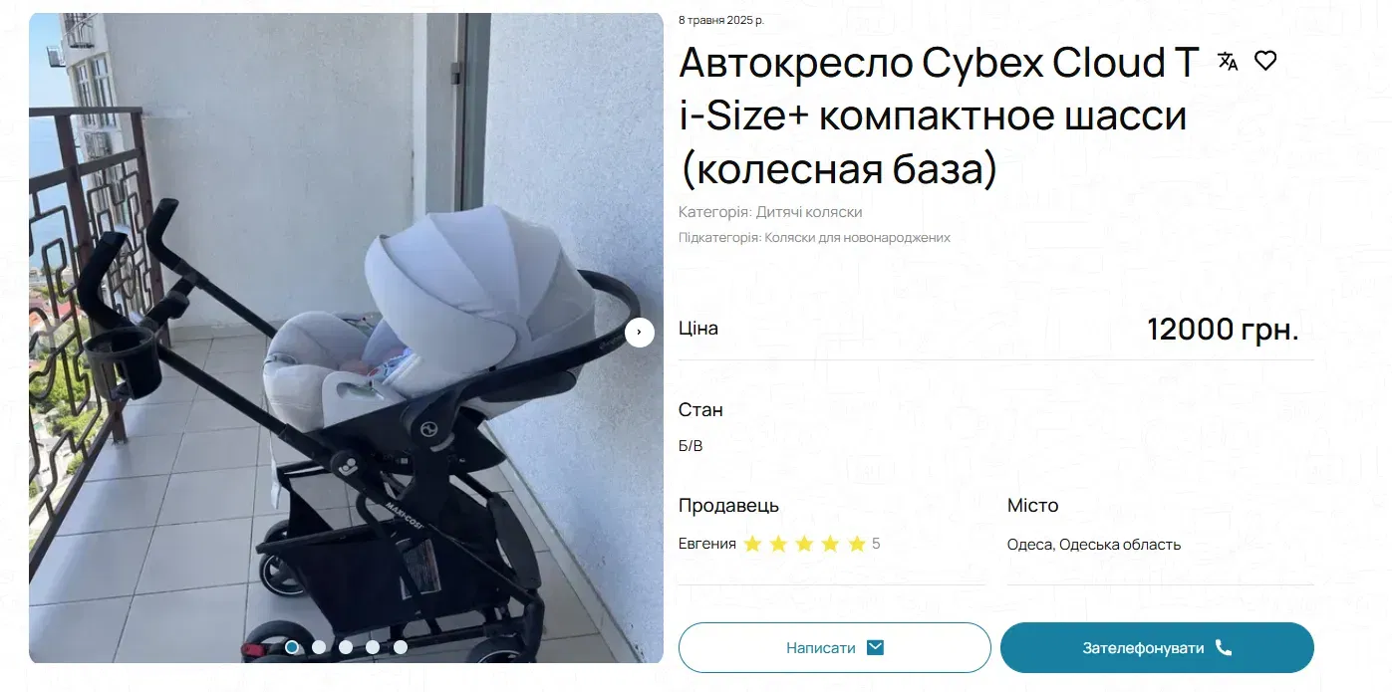Open subcategory Коляски для новонароджених
Viewport: 1392px width, 692px height.
tap(857, 238)
